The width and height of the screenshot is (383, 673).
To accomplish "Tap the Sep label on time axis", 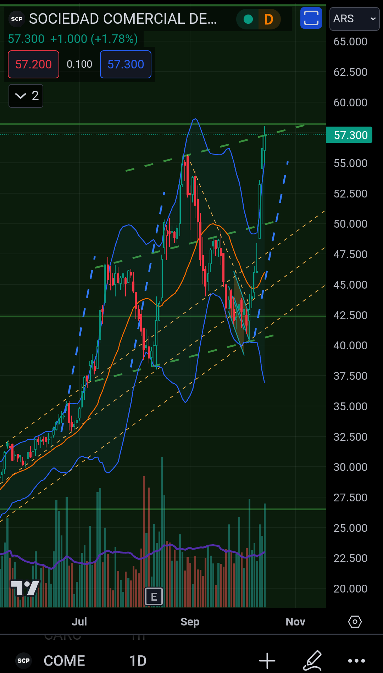I will pos(190,622).
